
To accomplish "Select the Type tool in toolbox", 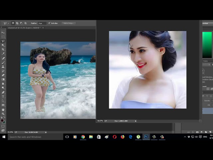I will [3, 97].
